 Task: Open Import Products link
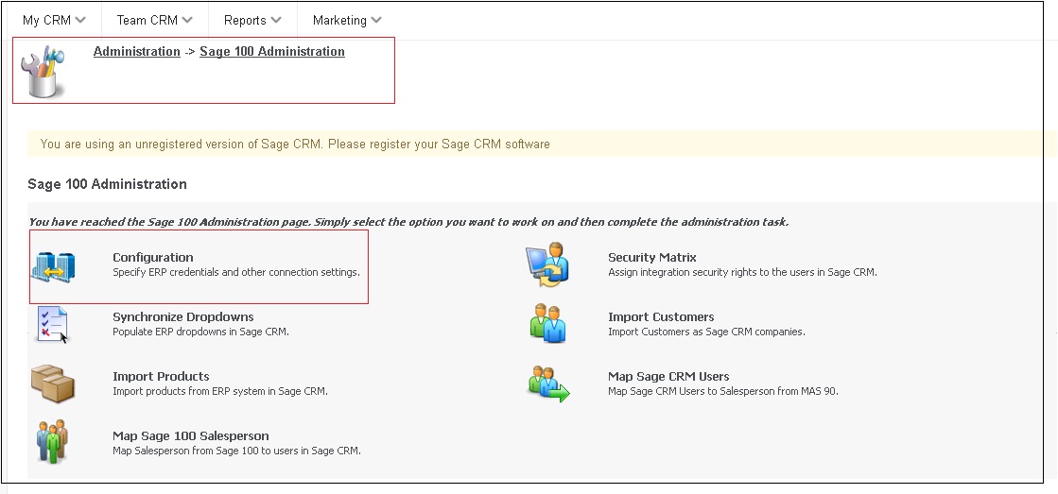[x=161, y=376]
